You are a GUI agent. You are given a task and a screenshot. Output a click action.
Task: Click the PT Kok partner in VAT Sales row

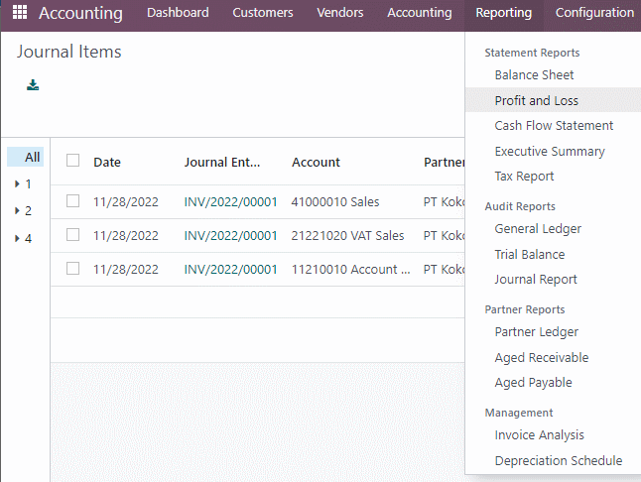click(x=444, y=236)
